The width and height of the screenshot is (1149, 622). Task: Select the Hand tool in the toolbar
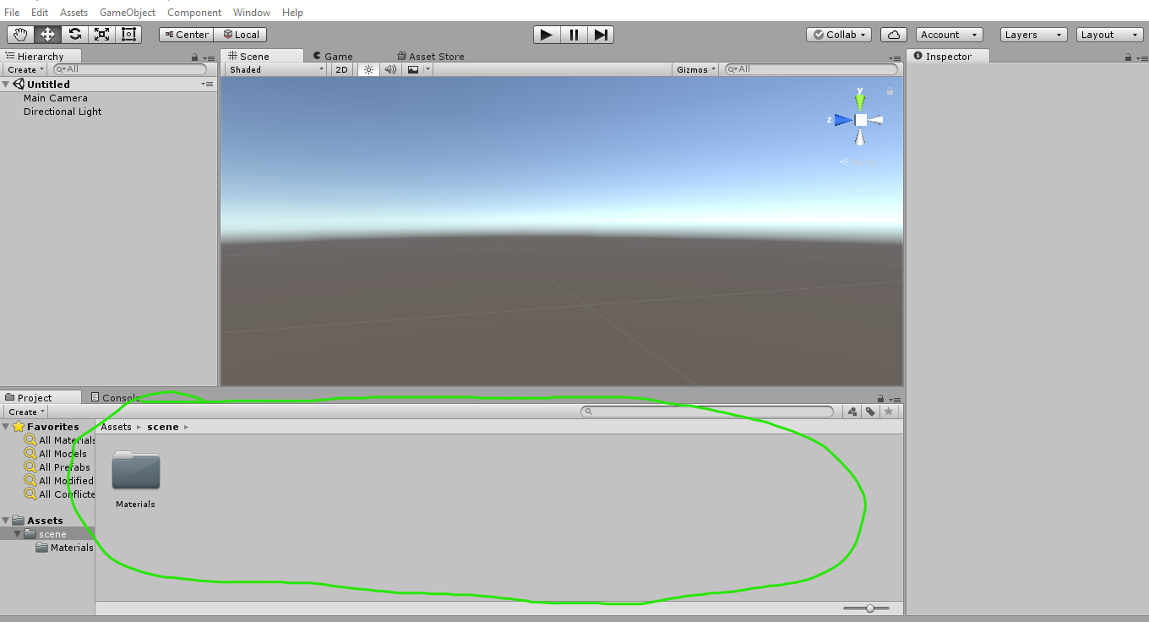pos(20,35)
